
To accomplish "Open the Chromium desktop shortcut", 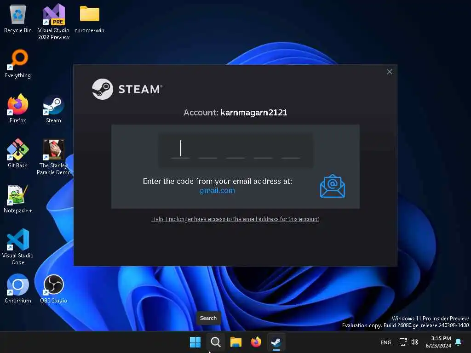I will pyautogui.click(x=18, y=289).
